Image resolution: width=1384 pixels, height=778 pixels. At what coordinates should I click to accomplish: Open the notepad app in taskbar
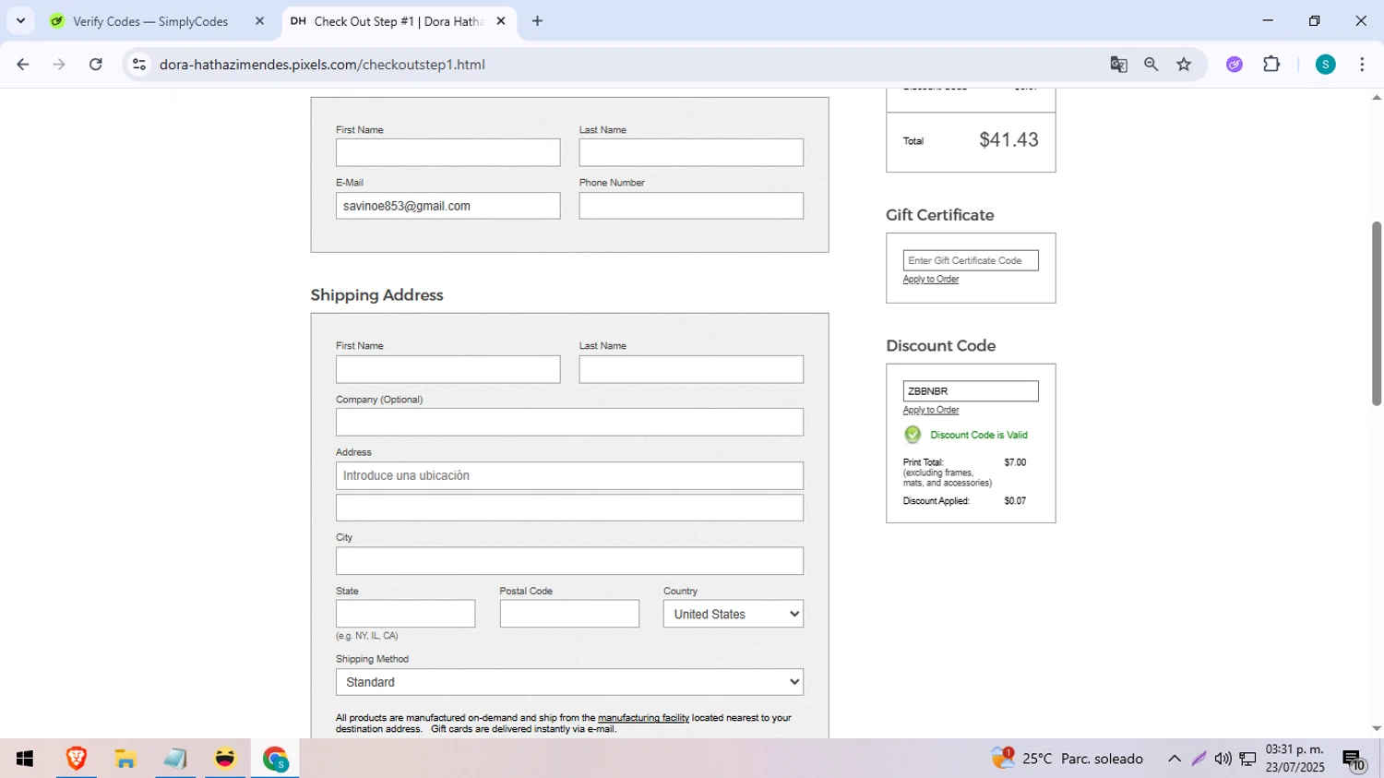[175, 759]
